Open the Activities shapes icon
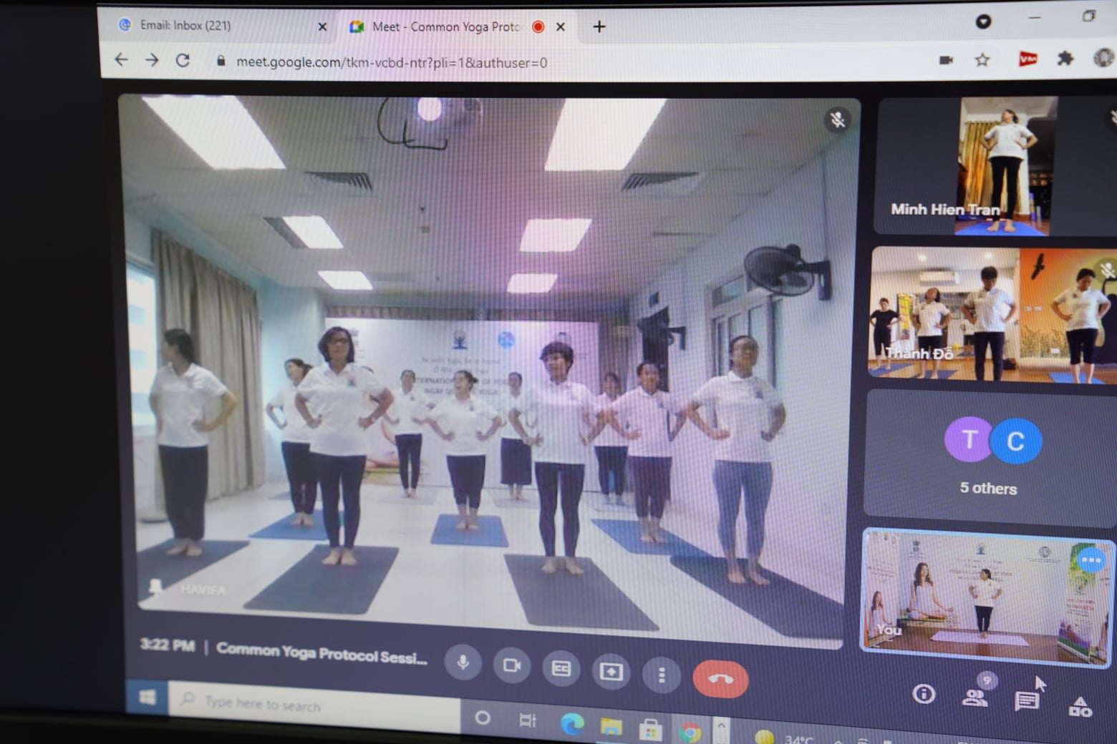 1080,707
